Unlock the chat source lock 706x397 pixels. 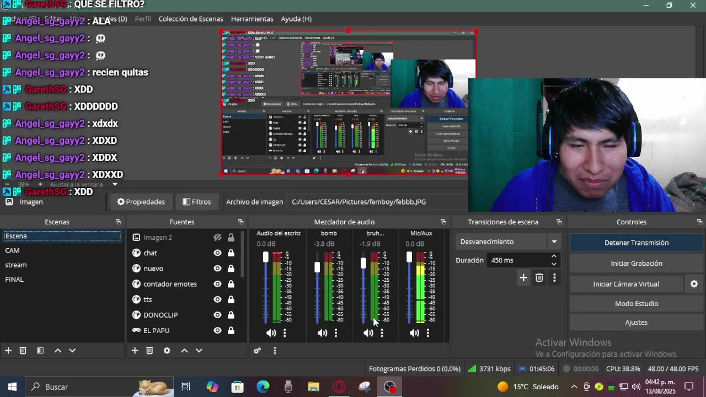[x=231, y=253]
